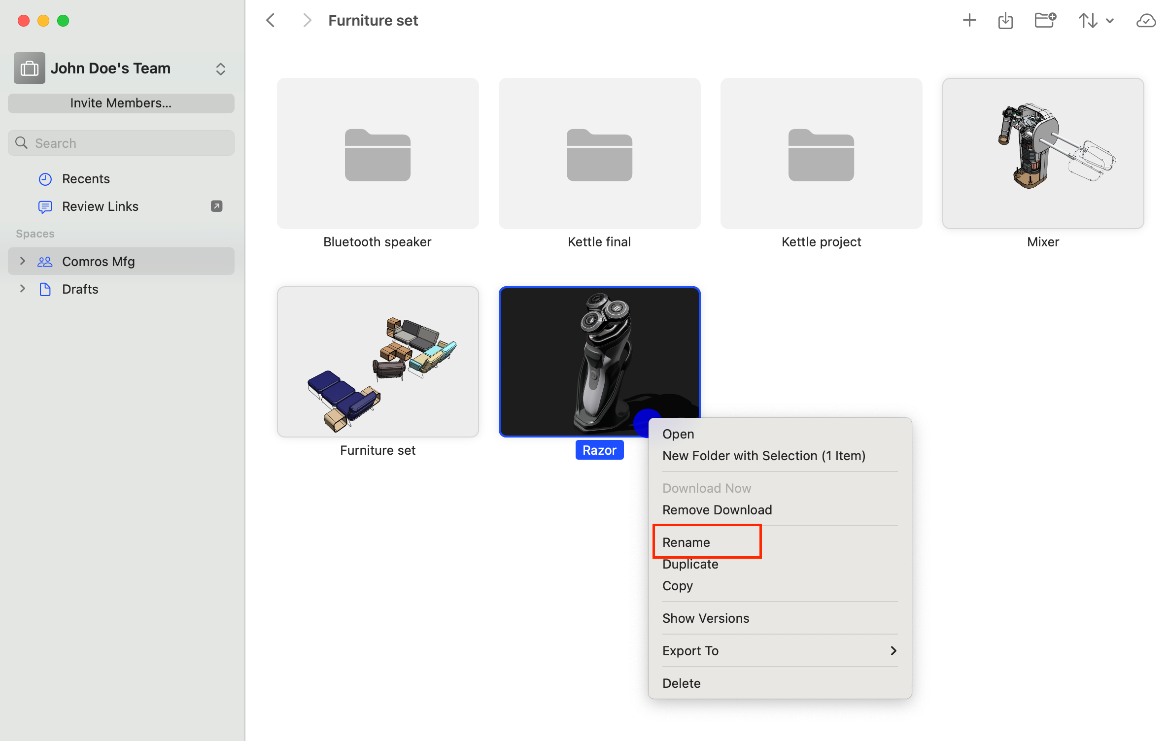This screenshot has width=1167, height=741.
Task: Select the Furniture set model thumbnail
Action: (378, 362)
